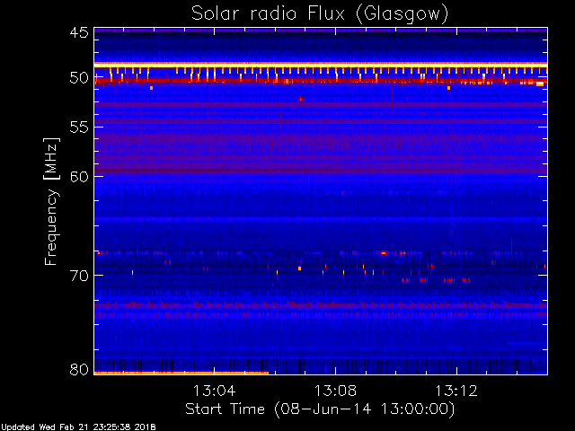
Task: Click the bright white band near 49 MHz
Action: 321,65
